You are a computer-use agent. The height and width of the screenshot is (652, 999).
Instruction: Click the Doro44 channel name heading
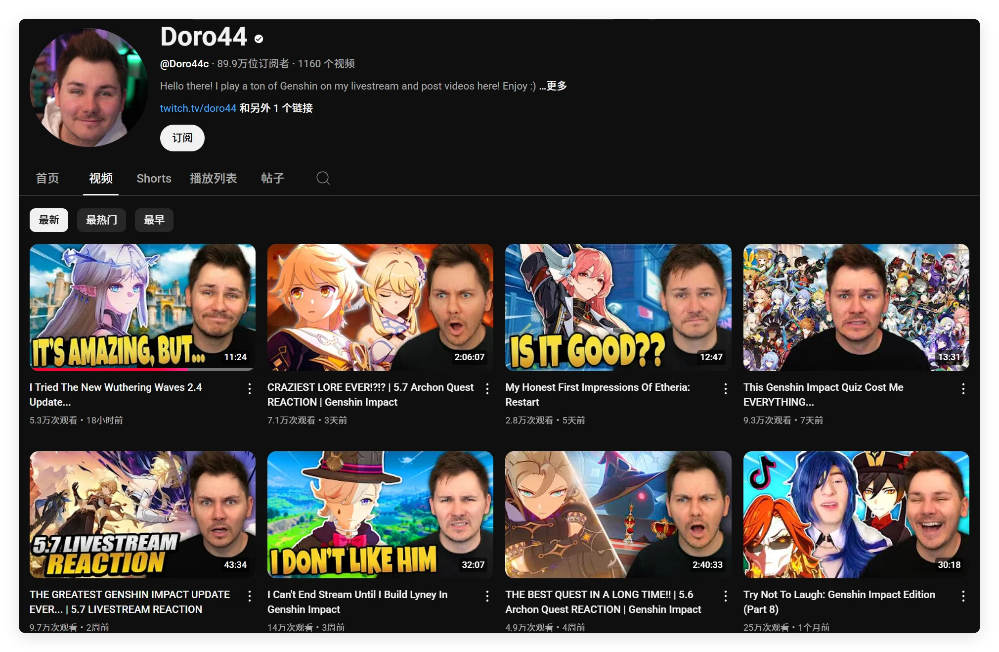204,37
